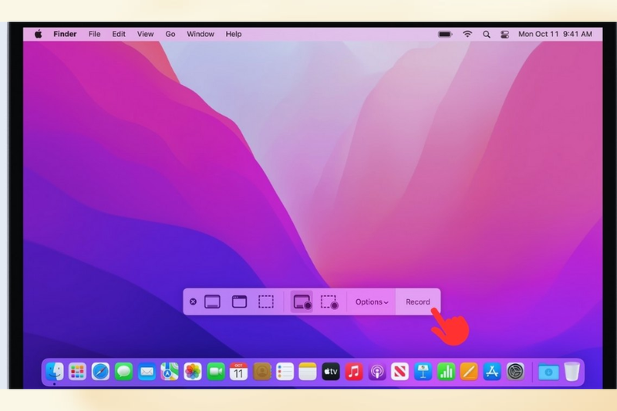The image size is (617, 411).
Task: Launch Pages from the Dock
Action: (469, 372)
